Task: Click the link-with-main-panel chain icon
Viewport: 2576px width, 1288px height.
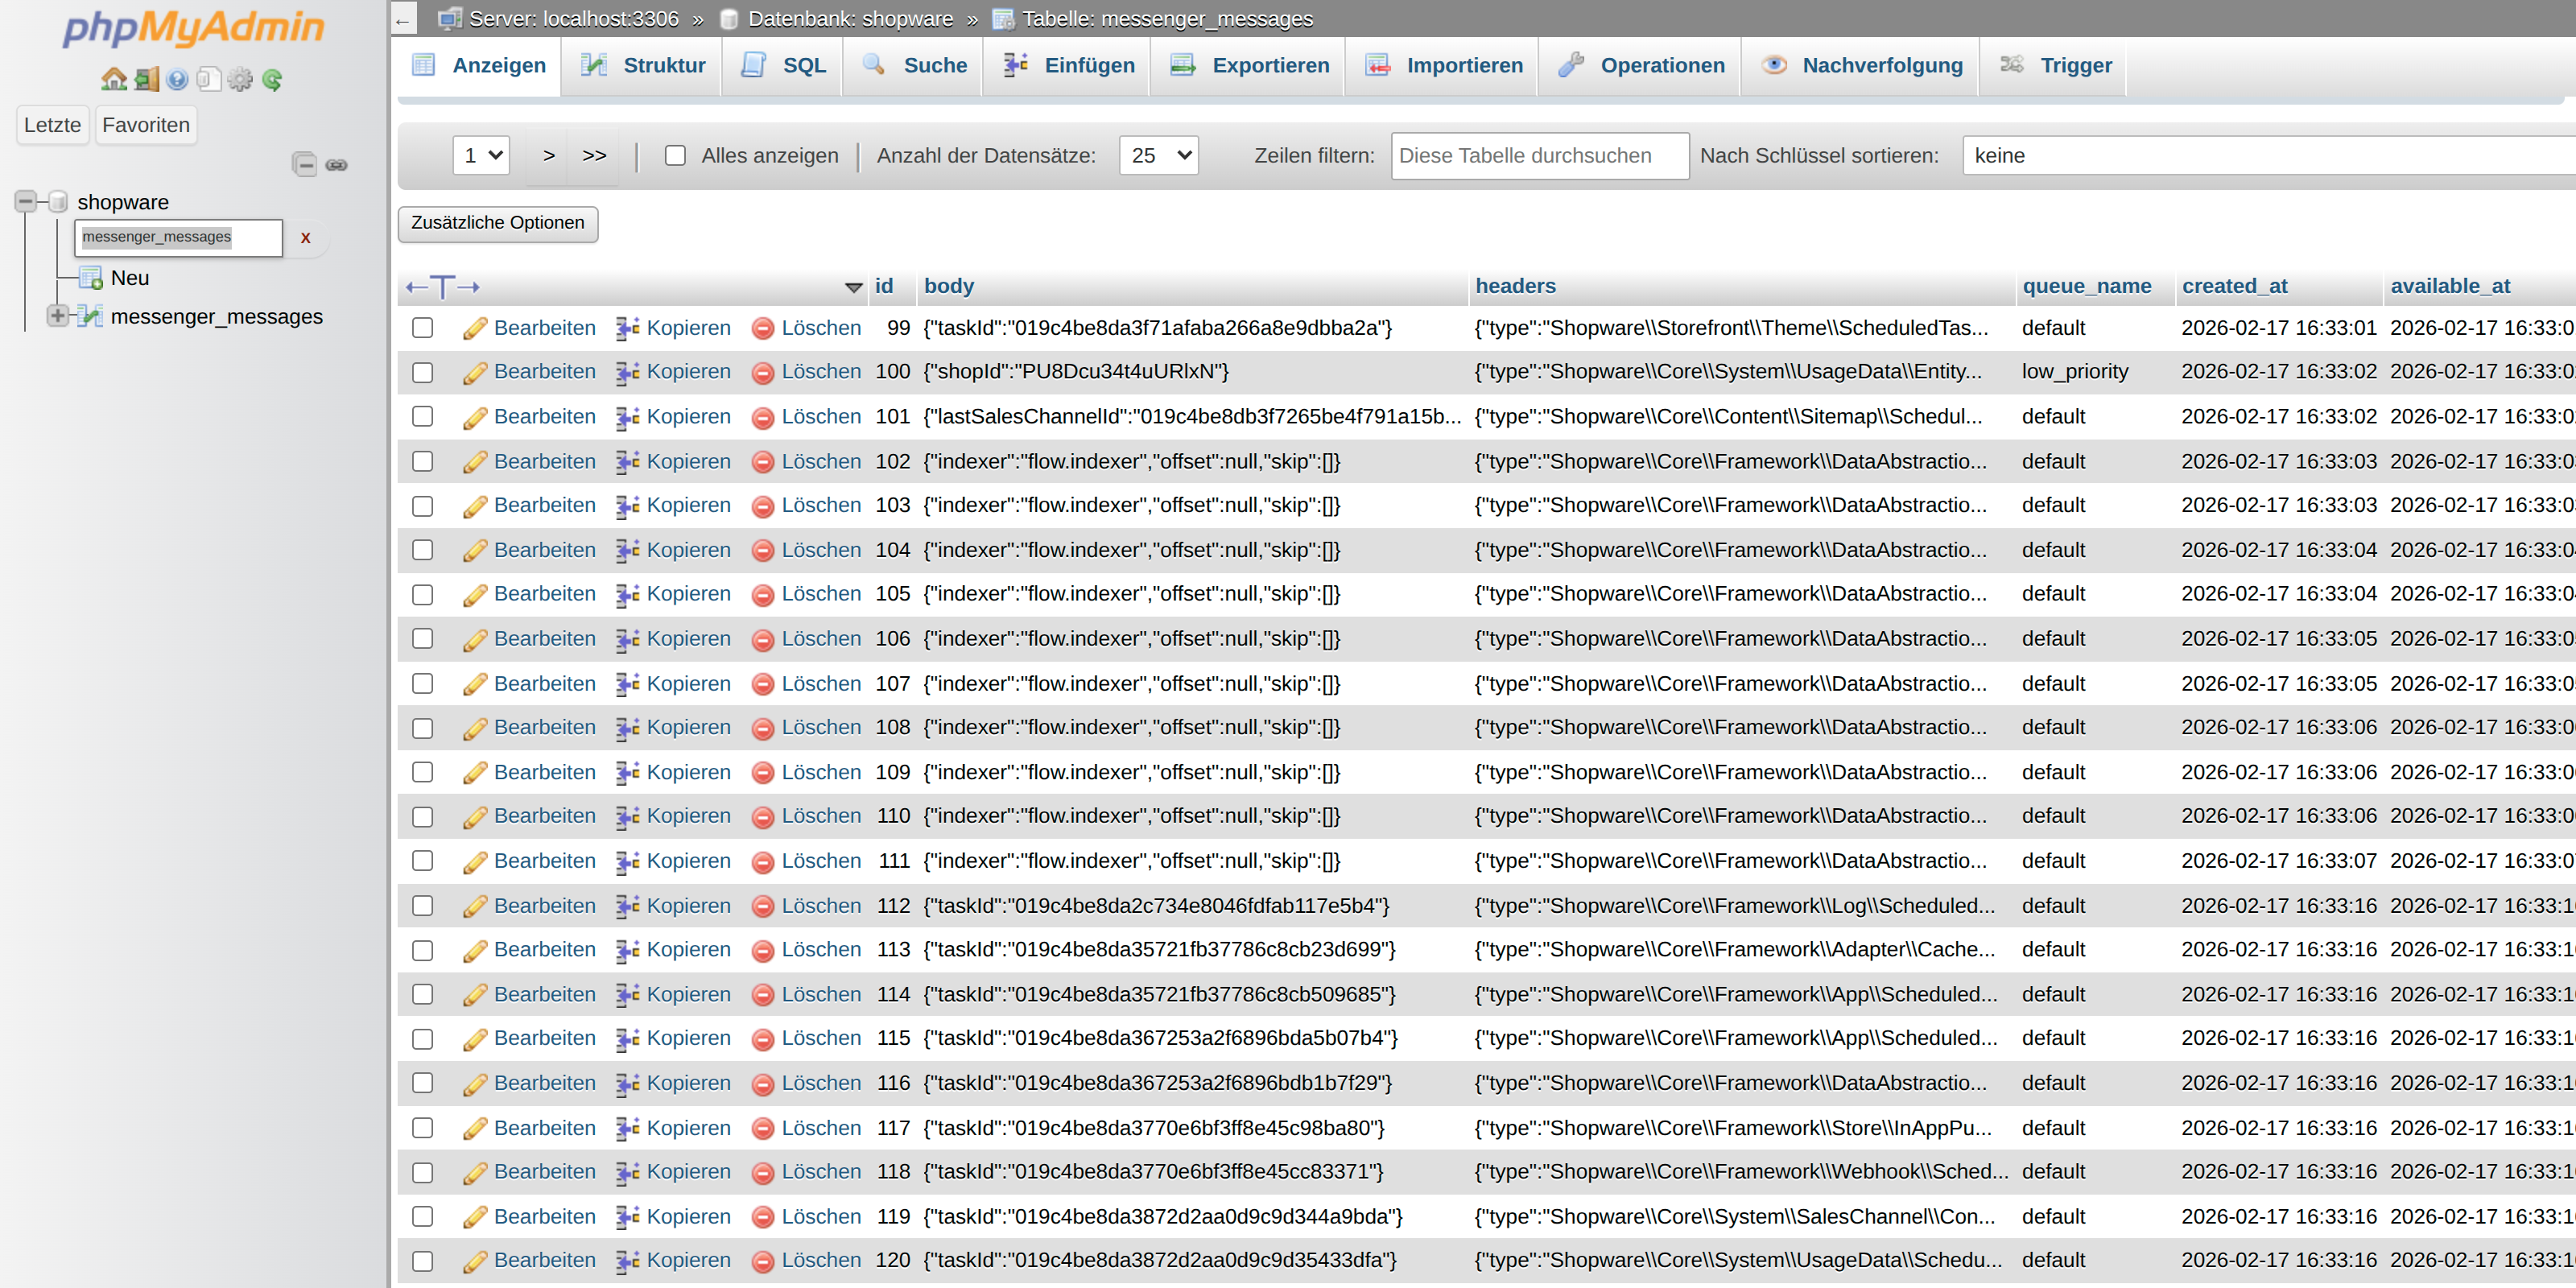Action: [x=337, y=165]
